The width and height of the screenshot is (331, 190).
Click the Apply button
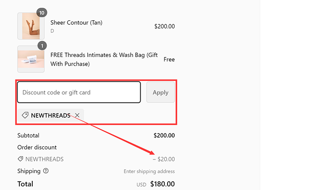161,93
